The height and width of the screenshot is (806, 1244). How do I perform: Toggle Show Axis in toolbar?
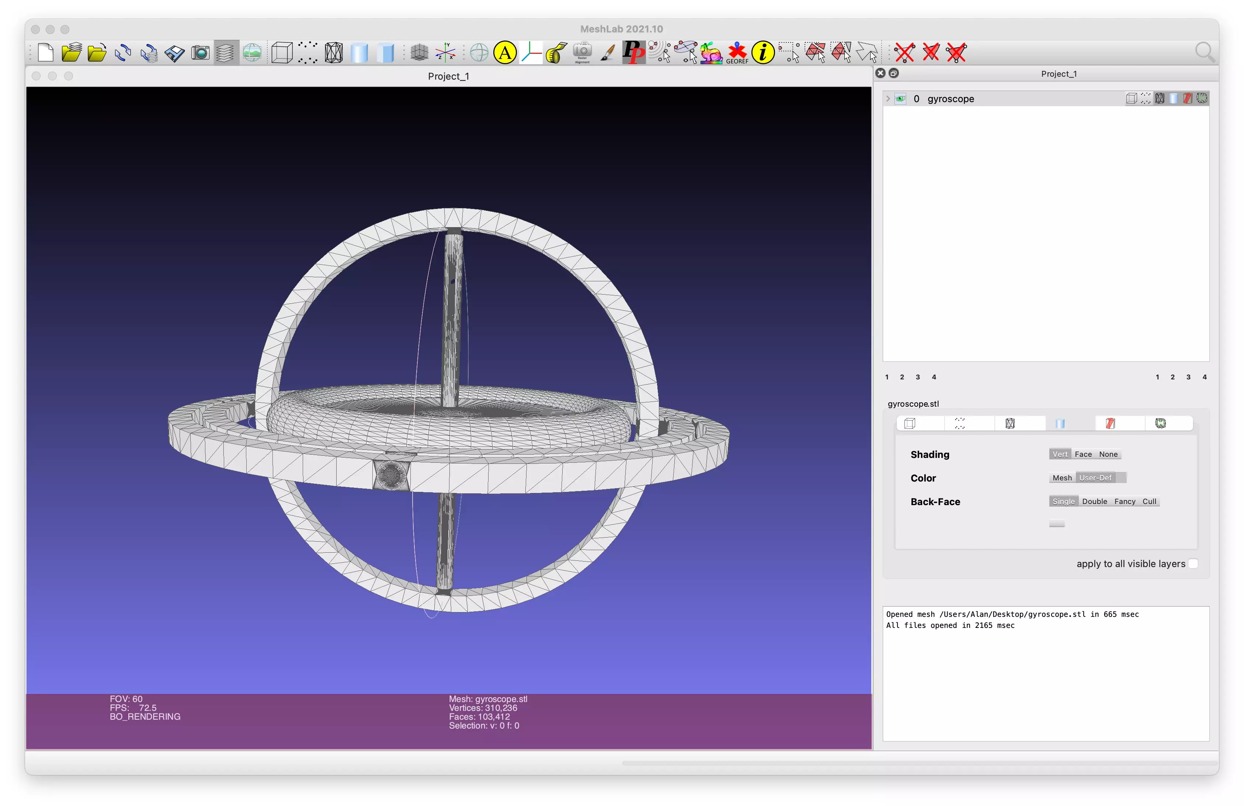click(445, 53)
